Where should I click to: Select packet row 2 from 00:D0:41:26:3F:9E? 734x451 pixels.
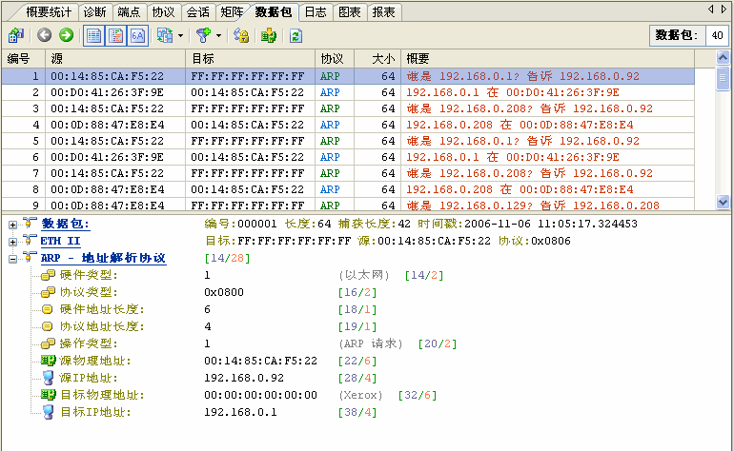tap(348, 92)
